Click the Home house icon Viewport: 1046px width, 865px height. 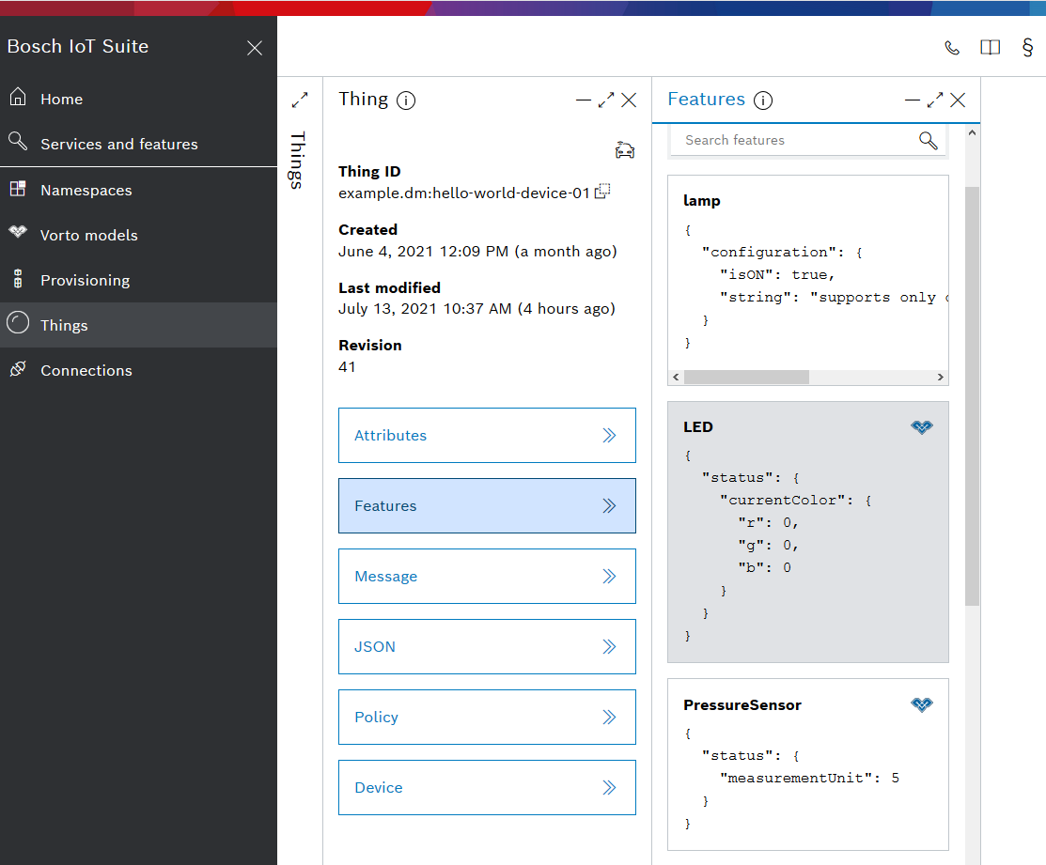click(x=18, y=98)
